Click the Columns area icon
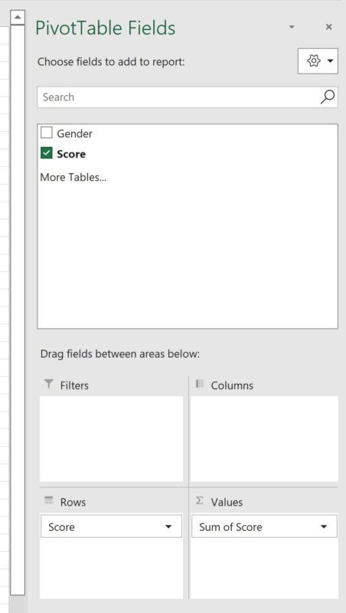Viewport: 346px width, 613px height. 200,384
